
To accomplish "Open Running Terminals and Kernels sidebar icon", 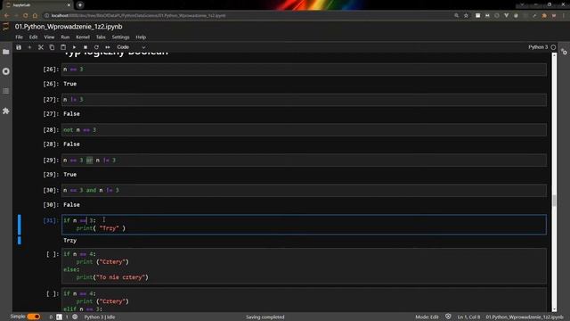I will (6, 71).
